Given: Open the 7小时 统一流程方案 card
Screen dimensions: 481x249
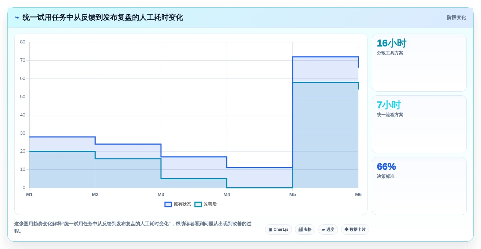Looking at the screenshot, I should point(419,124).
